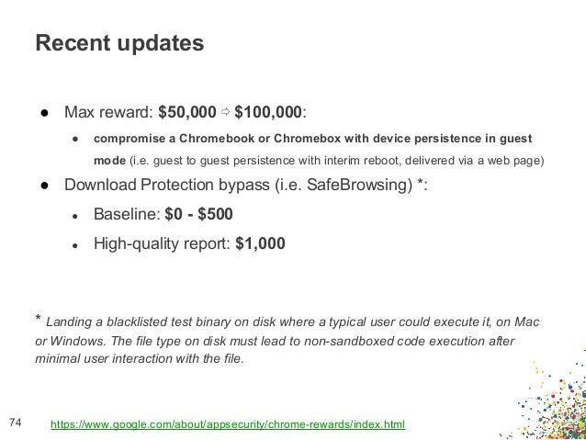
Task: Click the asterisk starting the footnote
Action: 38,320
